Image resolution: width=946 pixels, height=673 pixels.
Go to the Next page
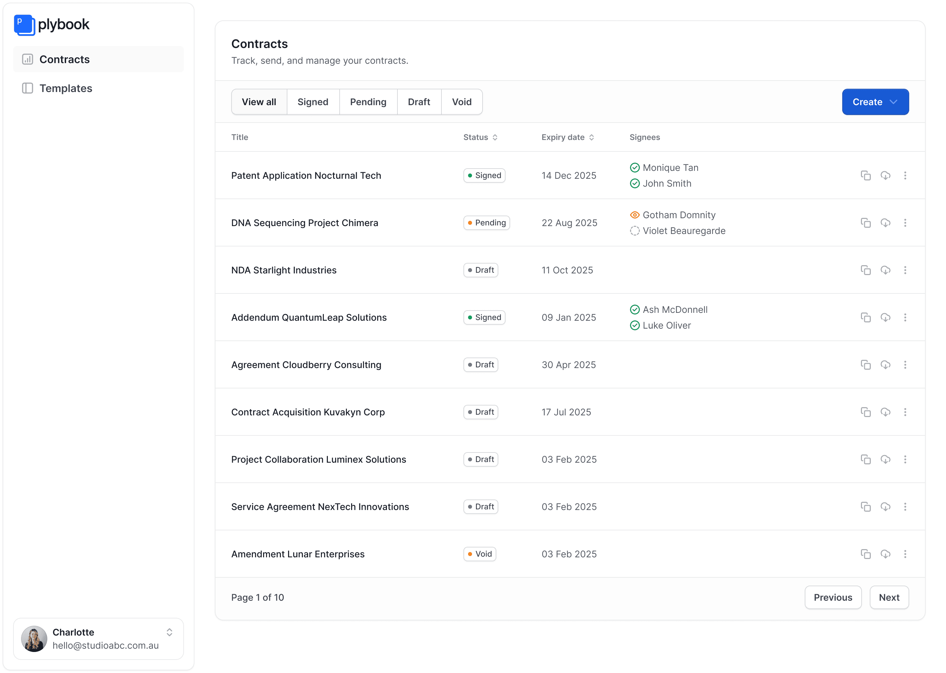point(889,597)
